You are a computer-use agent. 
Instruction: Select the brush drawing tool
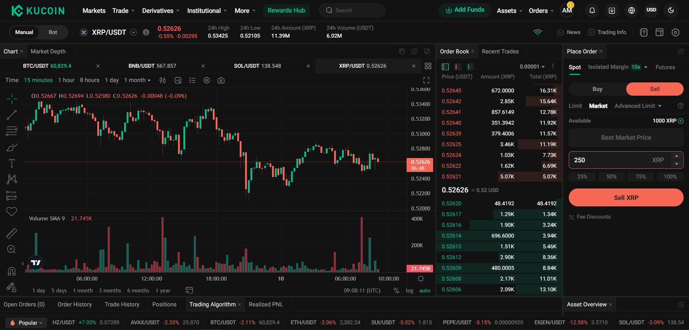11,147
